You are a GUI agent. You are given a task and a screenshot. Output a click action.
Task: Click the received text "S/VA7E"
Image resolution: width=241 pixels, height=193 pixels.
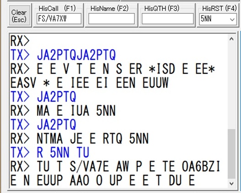click(89, 167)
